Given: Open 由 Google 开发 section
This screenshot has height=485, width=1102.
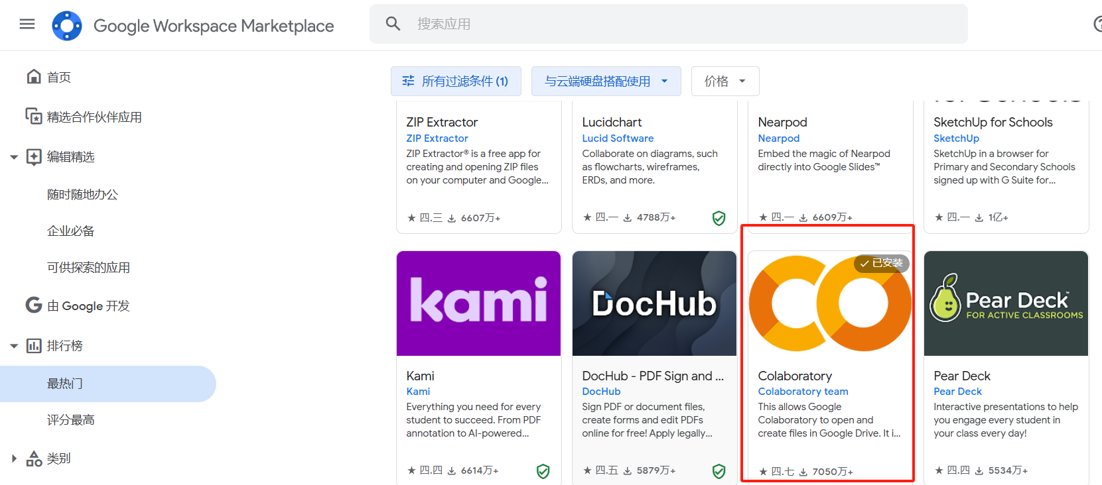Looking at the screenshot, I should pyautogui.click(x=88, y=306).
